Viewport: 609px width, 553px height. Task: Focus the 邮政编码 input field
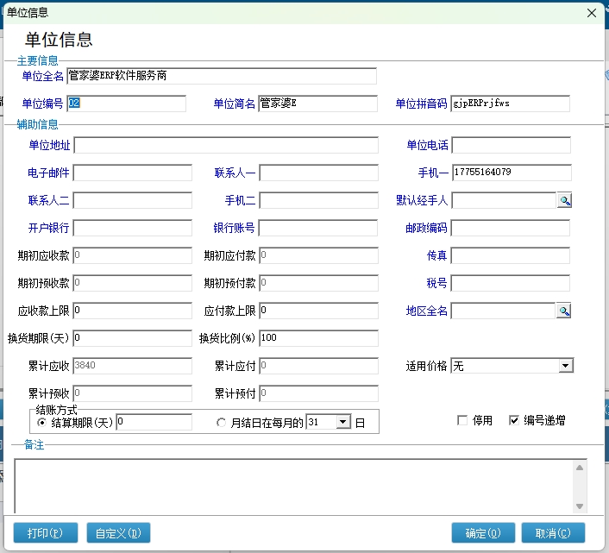click(511, 228)
